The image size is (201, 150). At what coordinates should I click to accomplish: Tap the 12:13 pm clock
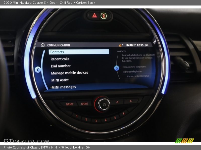pos(142,45)
